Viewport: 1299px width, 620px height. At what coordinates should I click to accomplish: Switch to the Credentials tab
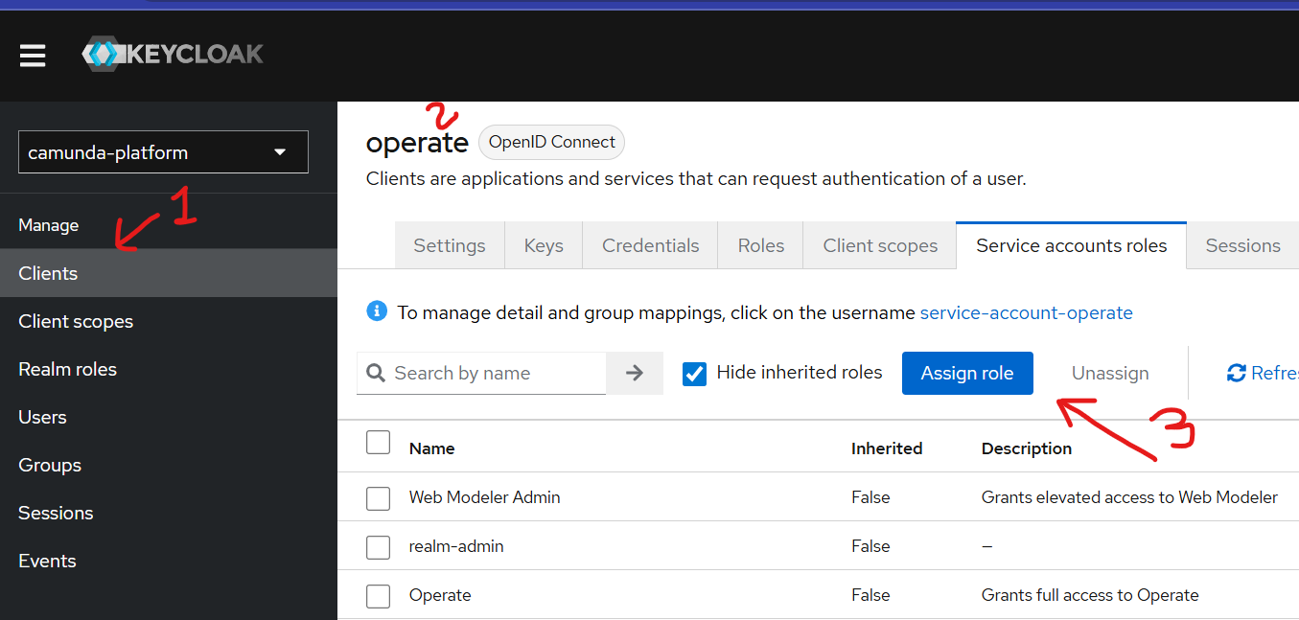point(650,246)
